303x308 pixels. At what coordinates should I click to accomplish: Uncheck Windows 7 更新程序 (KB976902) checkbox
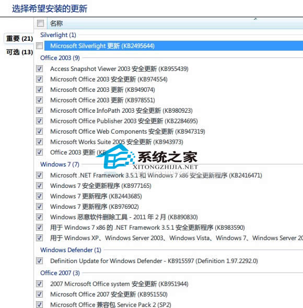(39, 206)
